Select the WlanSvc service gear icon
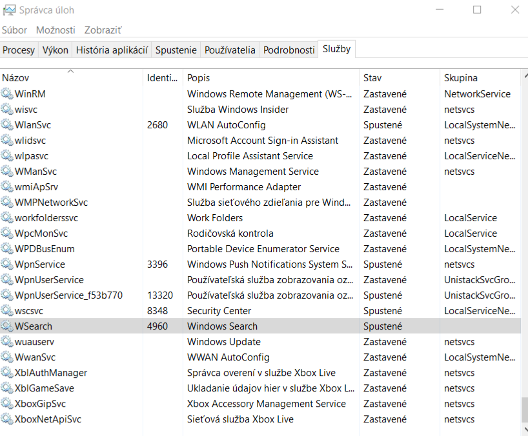528x436 pixels. click(x=6, y=124)
